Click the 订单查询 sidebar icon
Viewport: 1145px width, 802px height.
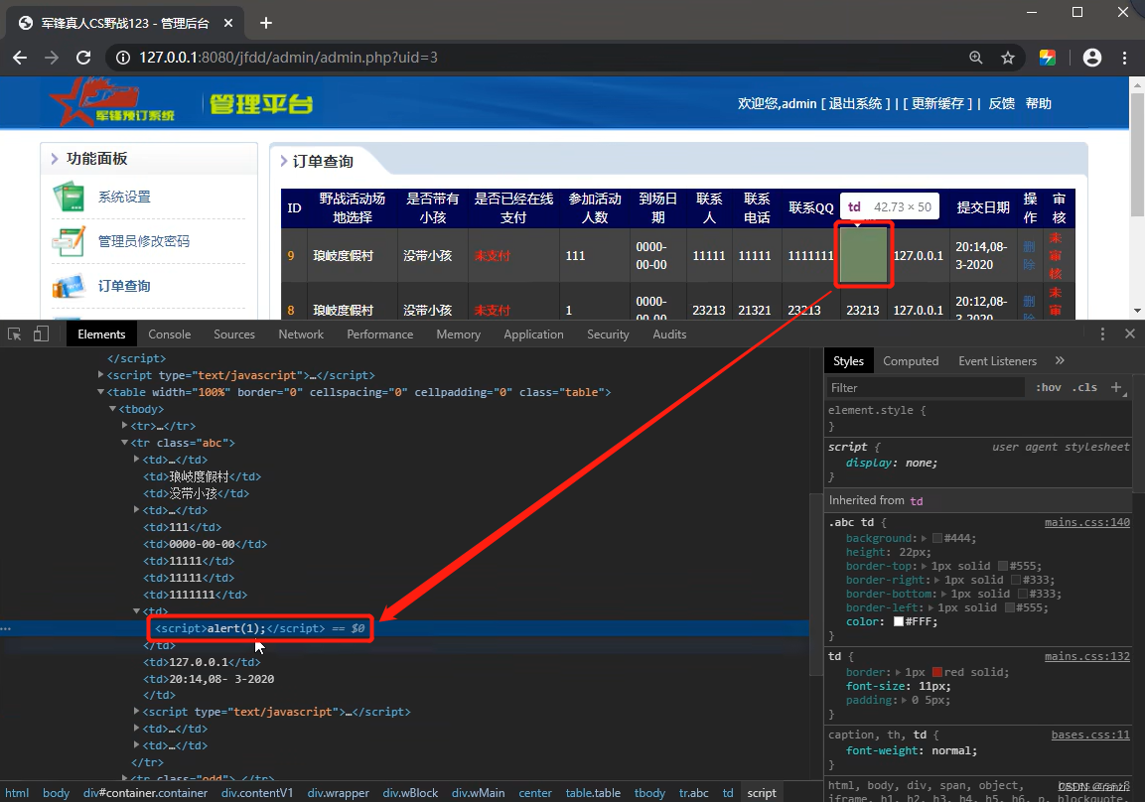(70, 286)
